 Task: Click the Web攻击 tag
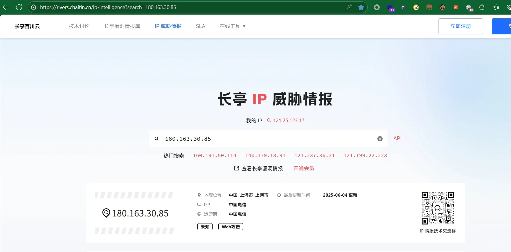(x=231, y=227)
